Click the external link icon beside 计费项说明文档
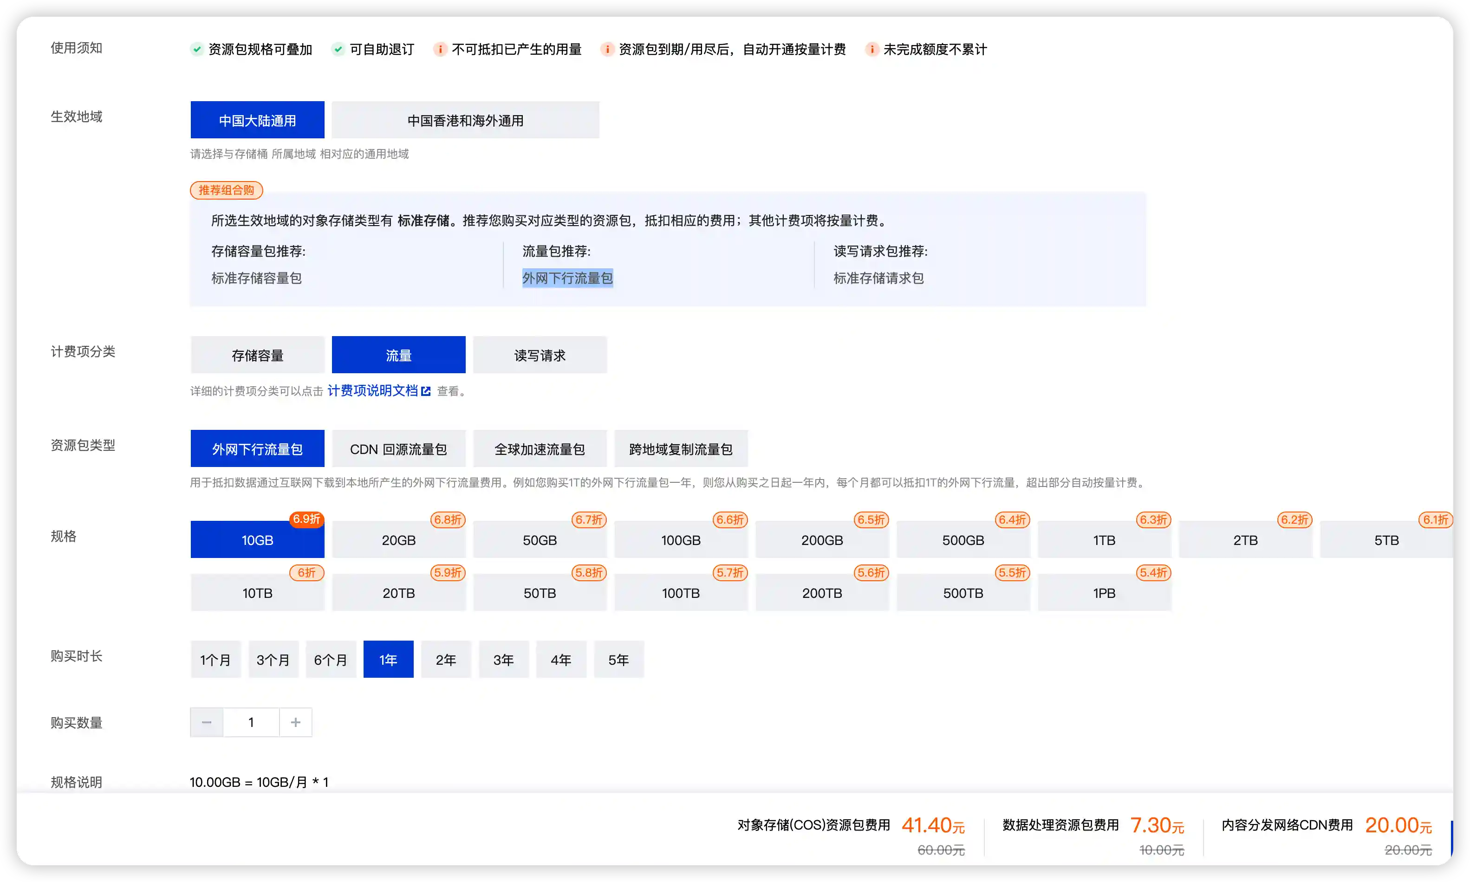Image resolution: width=1470 pixels, height=882 pixels. click(426, 391)
